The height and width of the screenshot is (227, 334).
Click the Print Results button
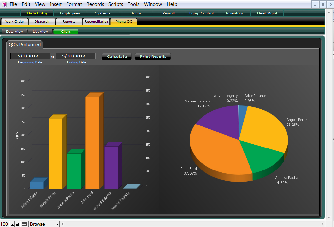[x=153, y=57]
